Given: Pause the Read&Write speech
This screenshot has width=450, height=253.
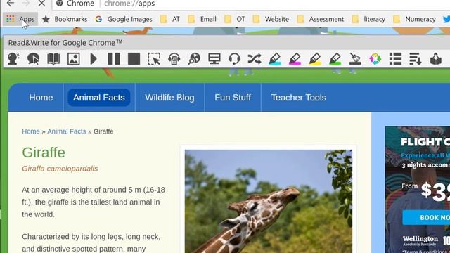Looking at the screenshot, I should coord(114,59).
